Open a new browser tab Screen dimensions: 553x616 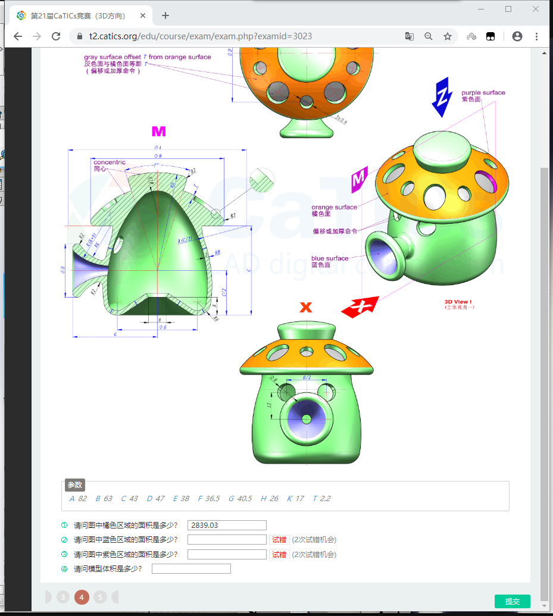point(165,15)
